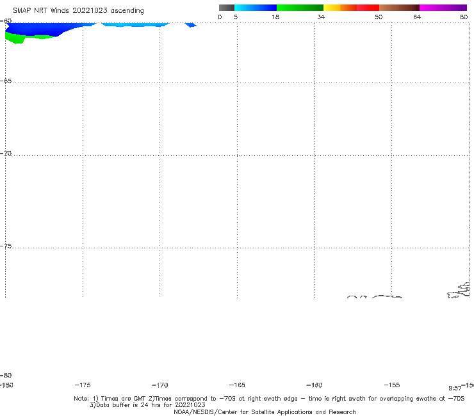Pick the magenta-purple 64–80 color bar segment

click(443, 8)
